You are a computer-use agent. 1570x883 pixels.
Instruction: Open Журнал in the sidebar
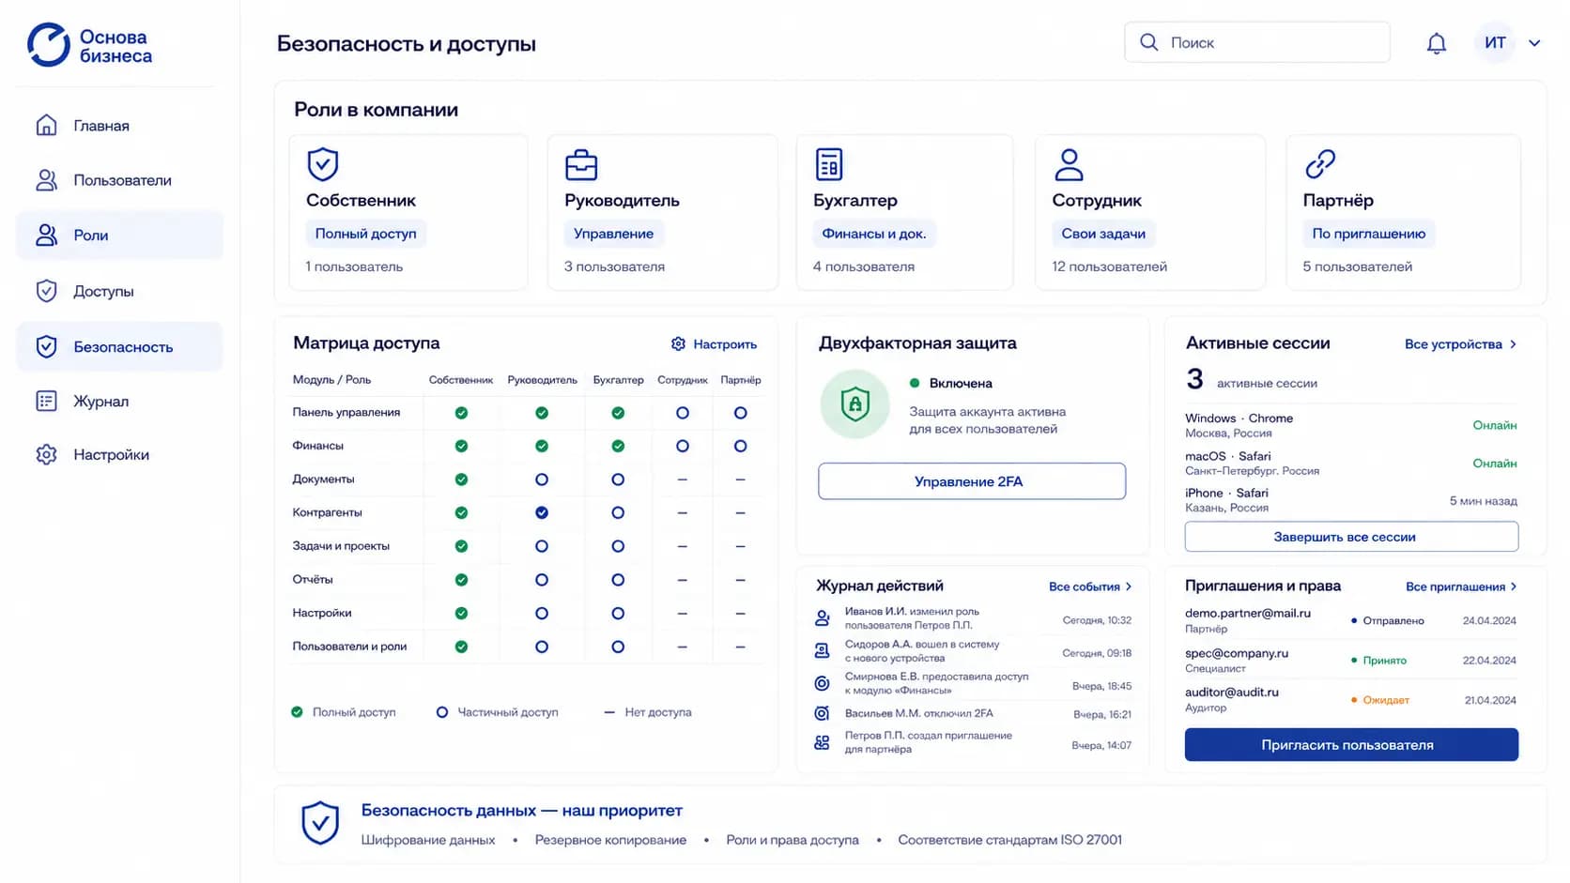point(119,401)
